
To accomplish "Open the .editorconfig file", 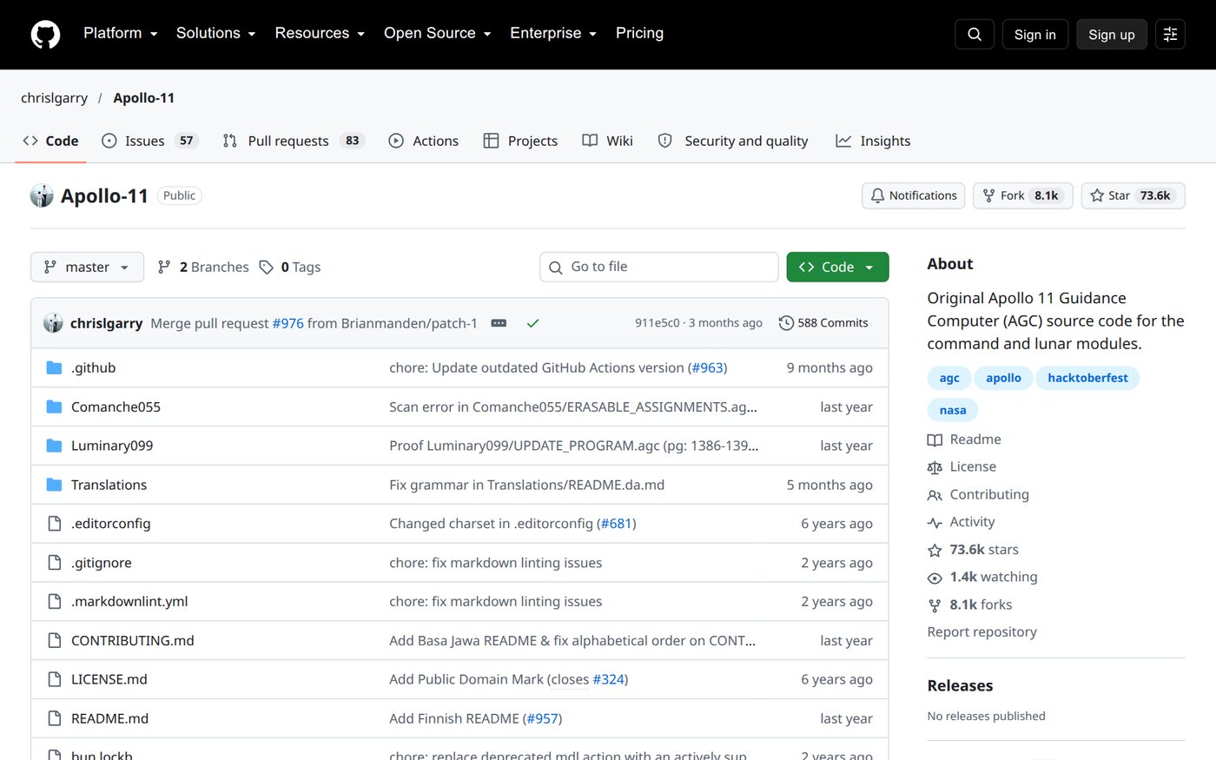I will (110, 524).
